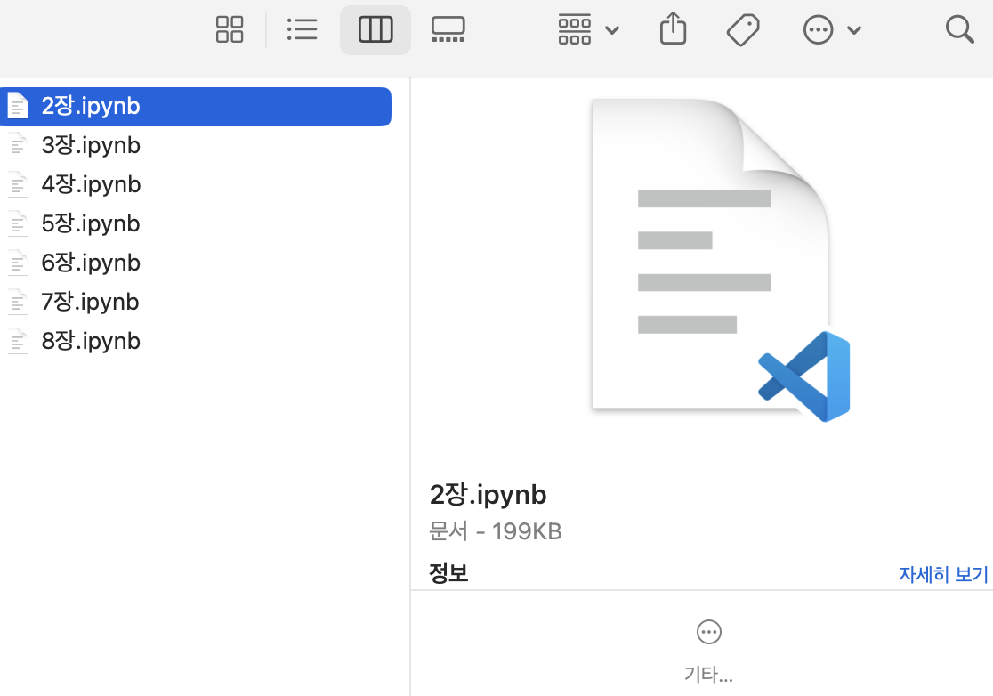This screenshot has height=696, width=993.
Task: Click the document icon beside 4장.ipynb
Action: (18, 185)
